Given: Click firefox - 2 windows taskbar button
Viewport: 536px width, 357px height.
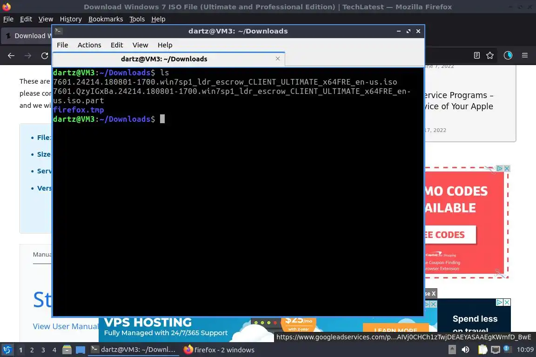Looking at the screenshot, I should [219, 350].
